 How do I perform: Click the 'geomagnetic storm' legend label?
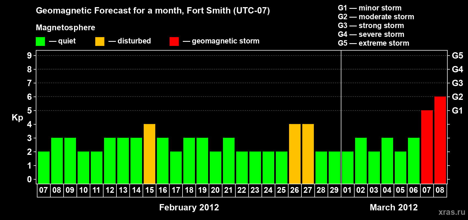coord(225,41)
